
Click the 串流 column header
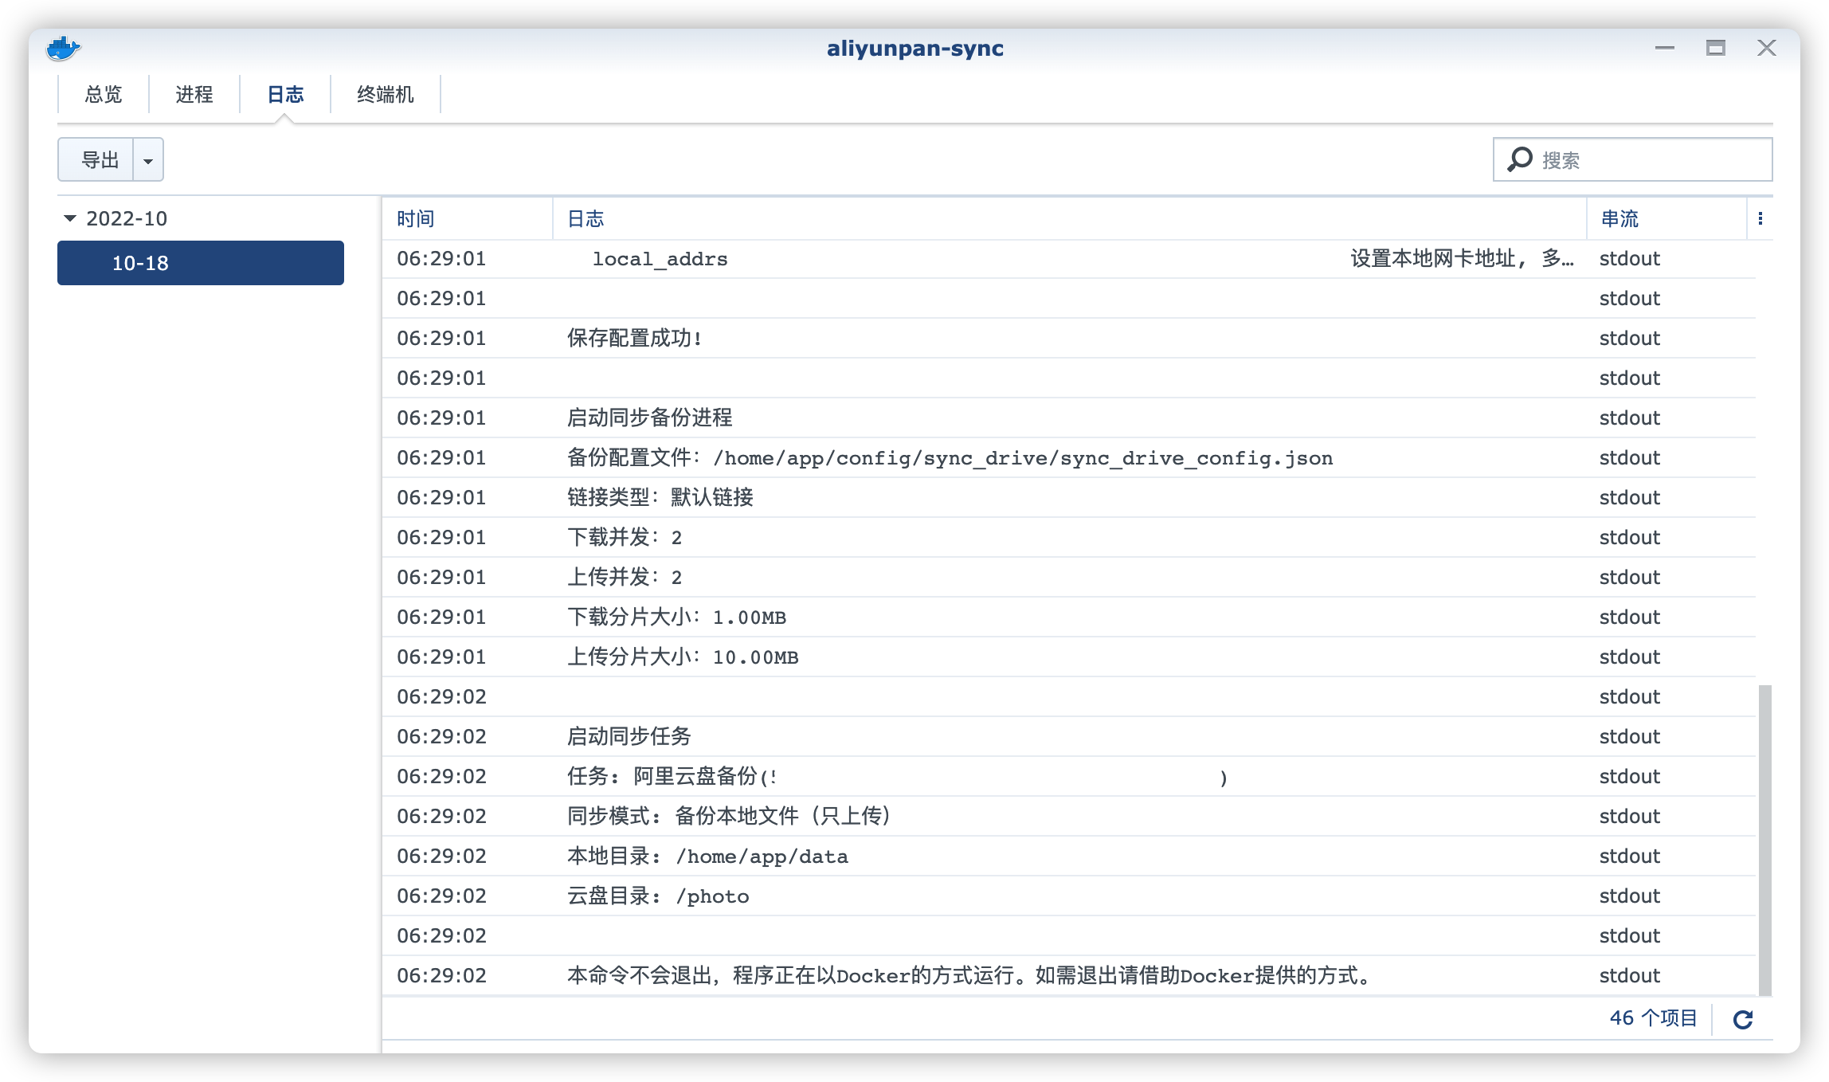1666,218
